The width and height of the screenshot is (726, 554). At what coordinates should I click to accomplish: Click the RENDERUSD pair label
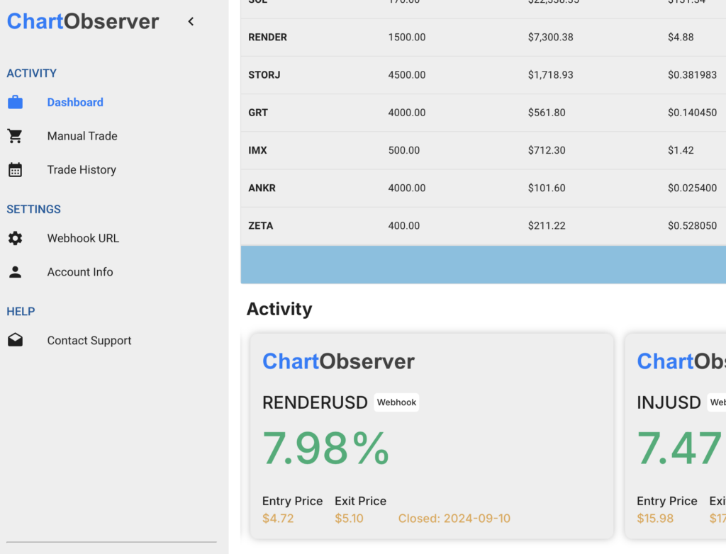[x=315, y=402]
